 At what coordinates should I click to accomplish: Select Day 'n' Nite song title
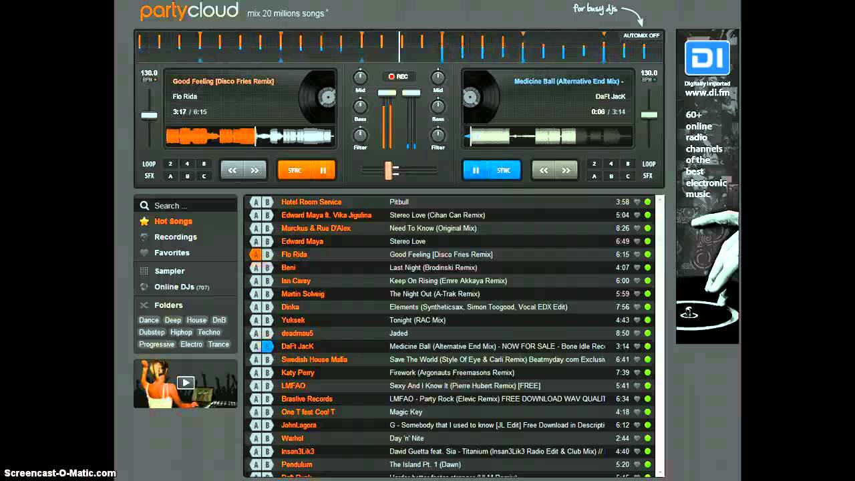point(407,438)
